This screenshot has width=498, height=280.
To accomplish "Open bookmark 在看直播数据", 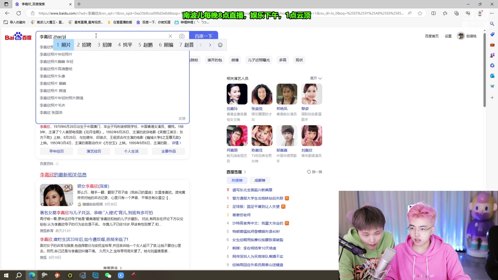I will [120, 22].
